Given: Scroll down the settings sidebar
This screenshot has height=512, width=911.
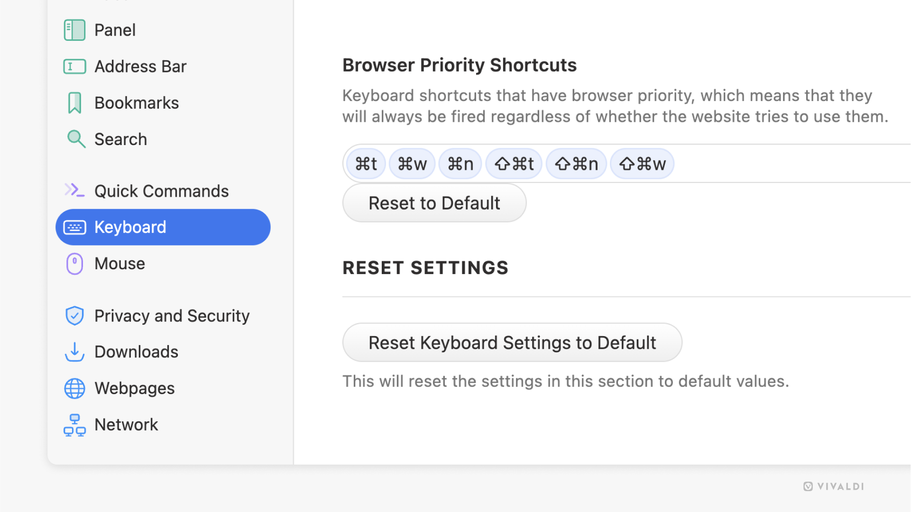Looking at the screenshot, I should [x=170, y=250].
